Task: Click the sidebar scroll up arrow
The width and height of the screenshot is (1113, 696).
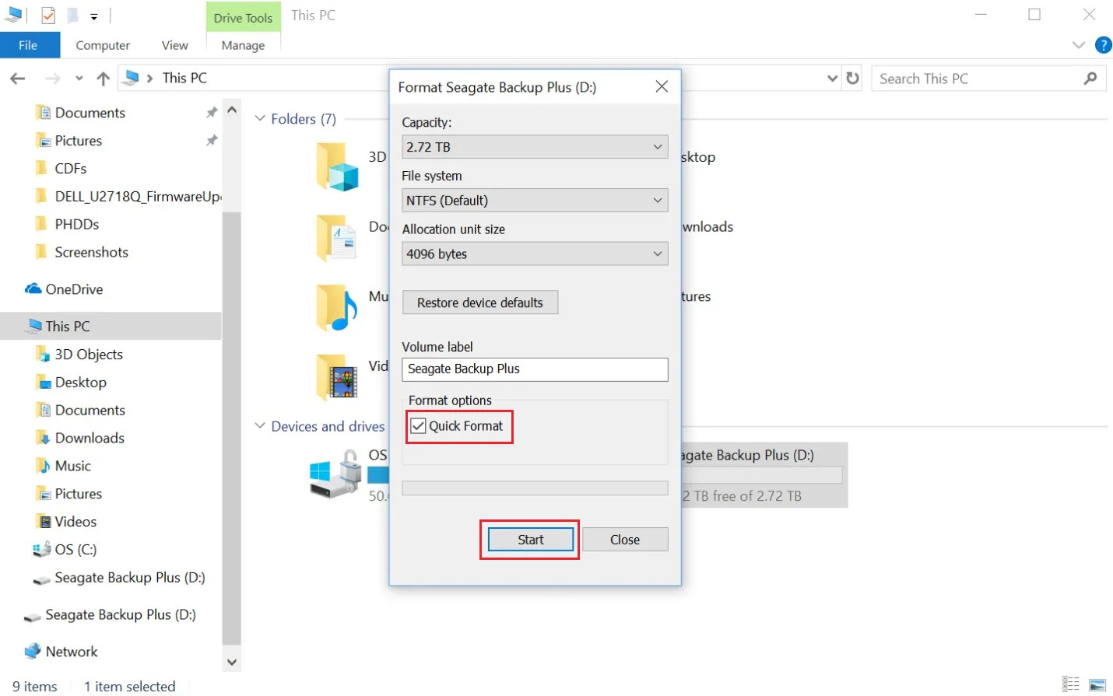Action: pyautogui.click(x=232, y=110)
